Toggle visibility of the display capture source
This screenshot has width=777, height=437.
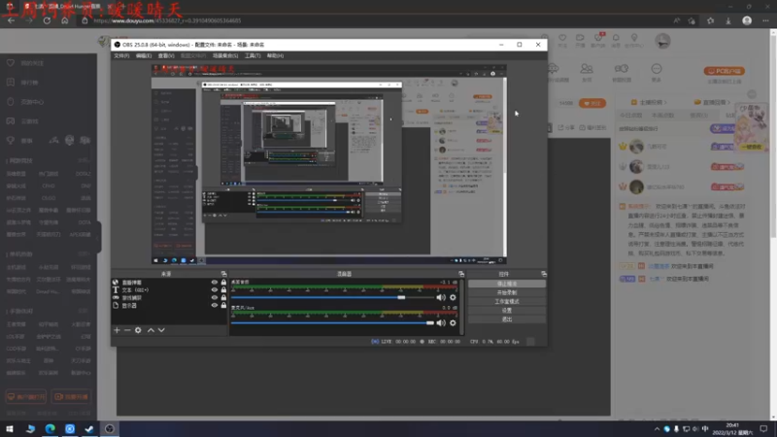215,306
